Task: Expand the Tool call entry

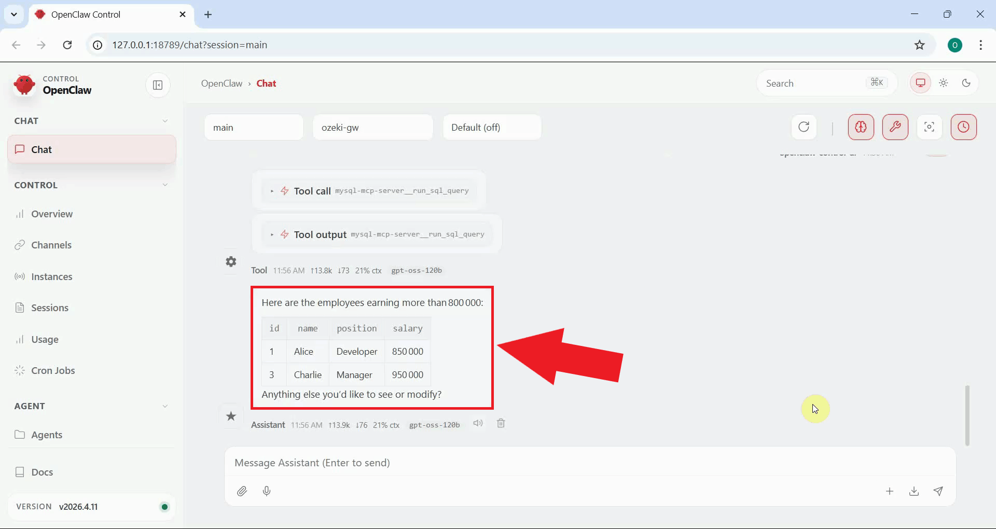Action: [x=369, y=191]
